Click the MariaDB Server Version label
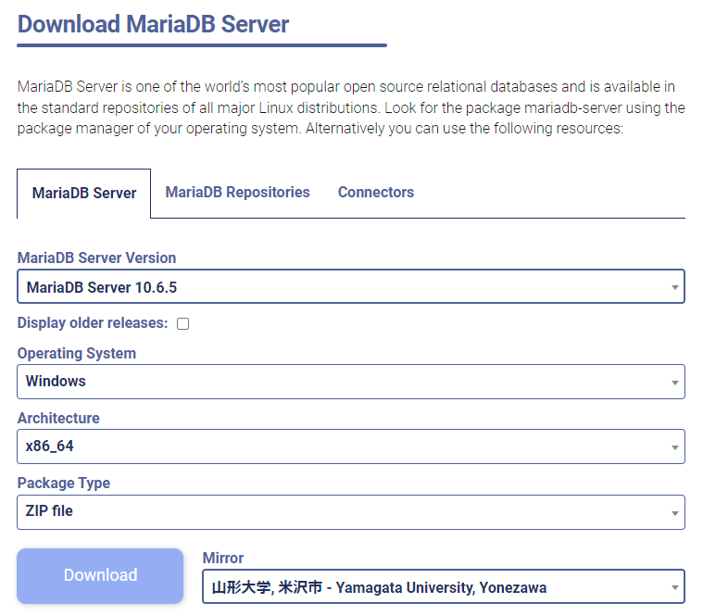Screen dimensions: 703x616 (96, 258)
